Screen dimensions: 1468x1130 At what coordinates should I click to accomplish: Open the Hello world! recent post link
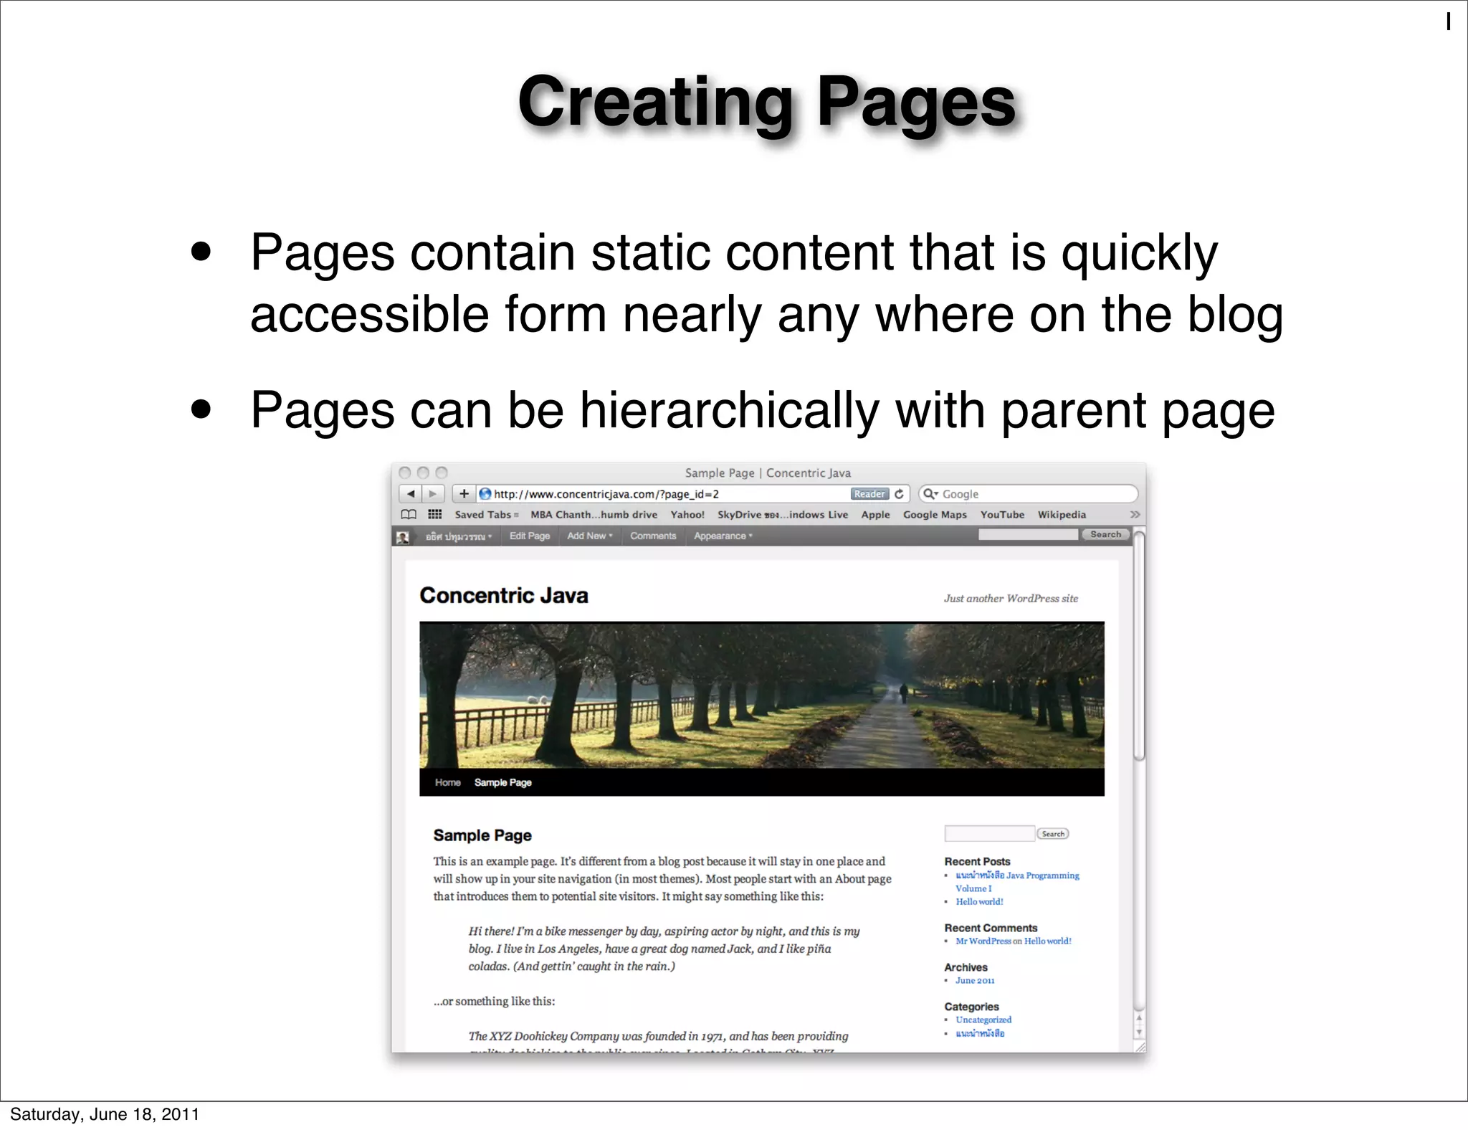[979, 902]
